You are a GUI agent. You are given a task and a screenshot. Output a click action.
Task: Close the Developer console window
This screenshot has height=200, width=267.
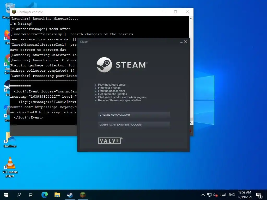click(187, 12)
